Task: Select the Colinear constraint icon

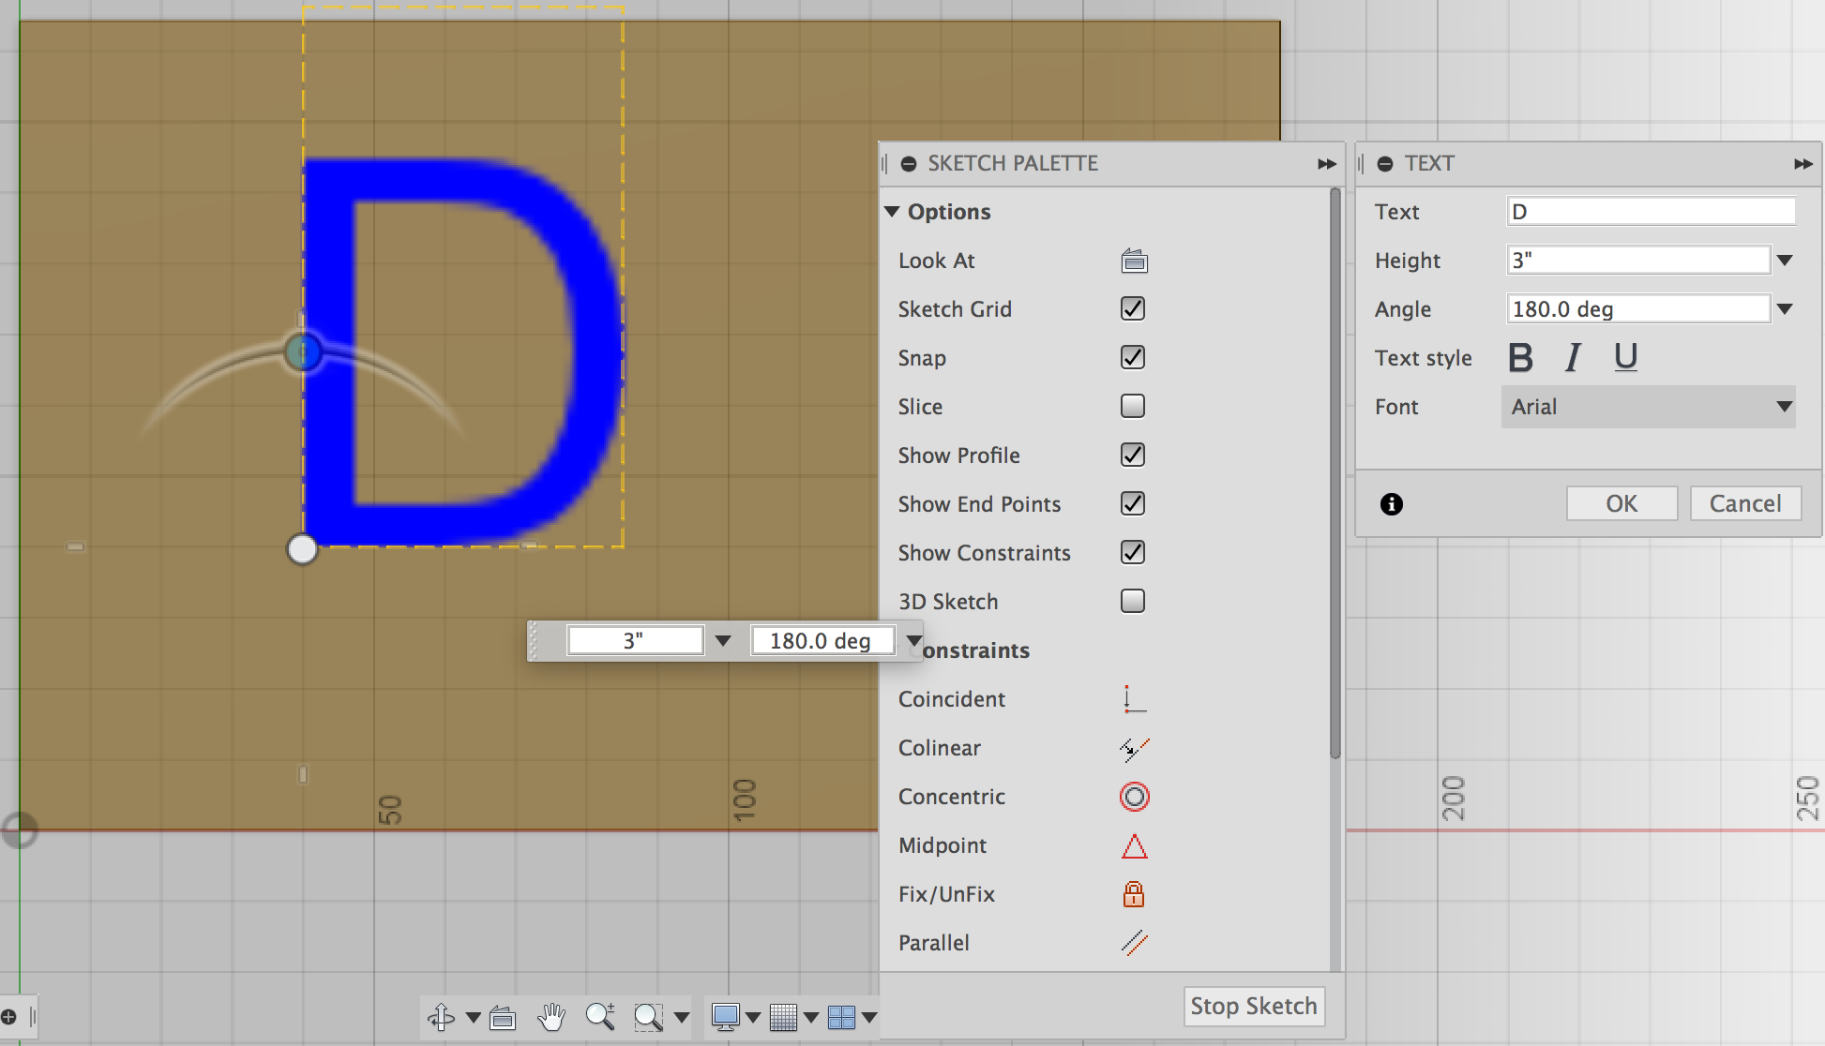Action: tap(1134, 748)
